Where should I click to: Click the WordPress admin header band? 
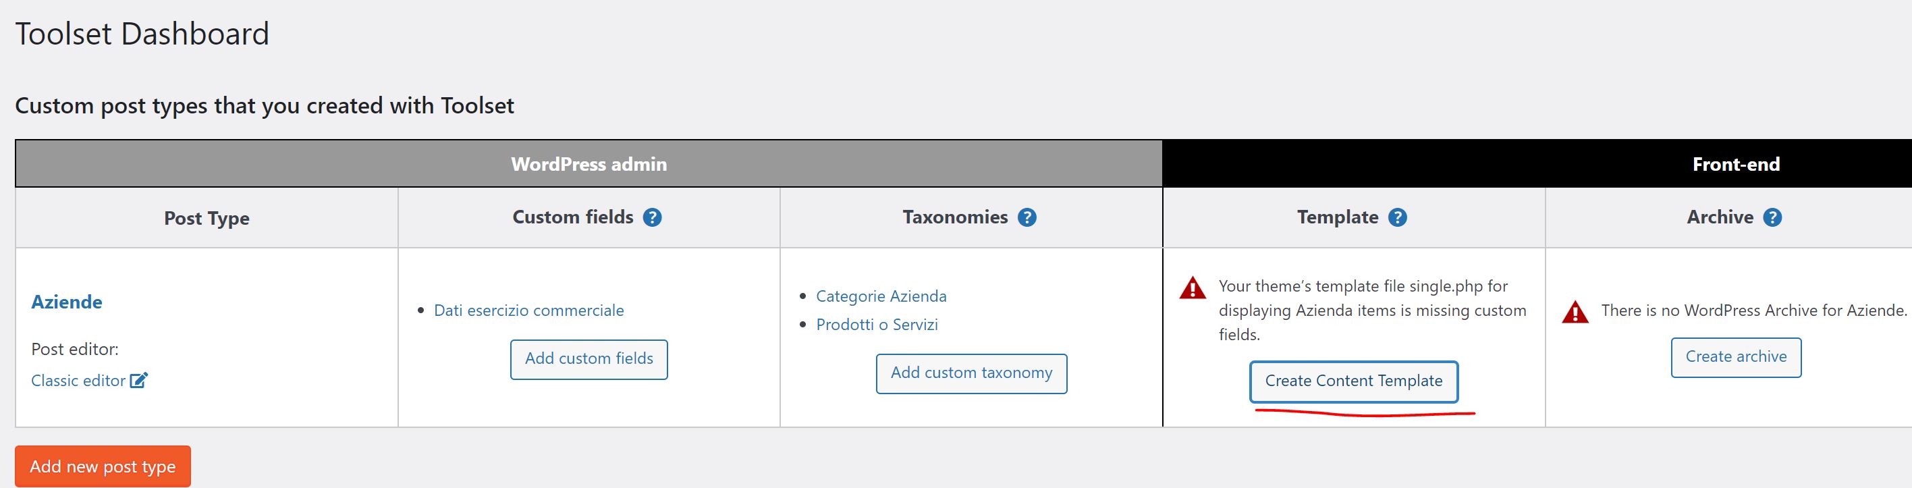pos(589,164)
